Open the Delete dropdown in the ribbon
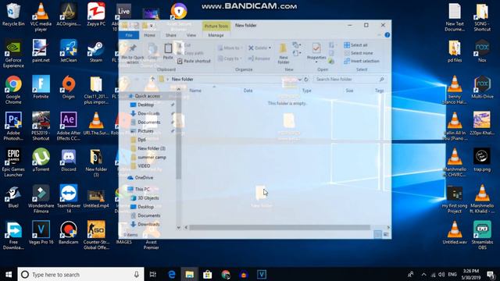The image size is (500, 281). [x=260, y=48]
